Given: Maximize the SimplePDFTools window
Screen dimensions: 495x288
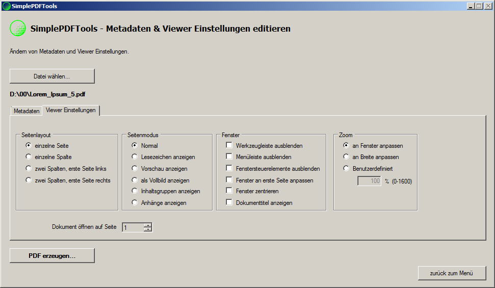Looking at the screenshot, I should tap(479, 6).
